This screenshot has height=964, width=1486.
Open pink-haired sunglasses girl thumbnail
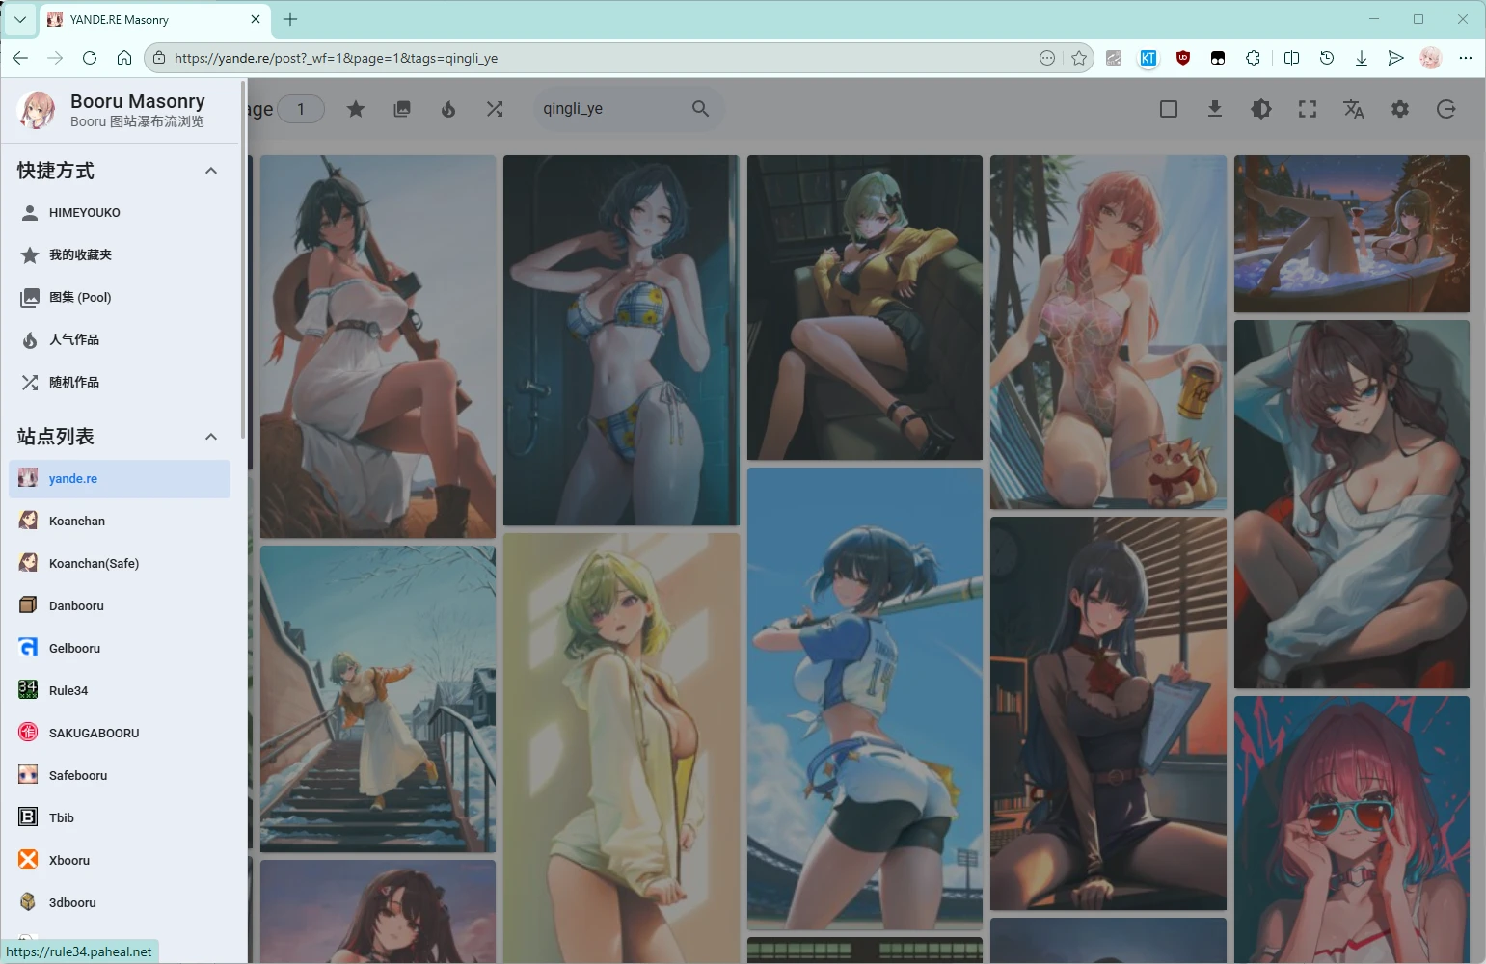click(1352, 829)
